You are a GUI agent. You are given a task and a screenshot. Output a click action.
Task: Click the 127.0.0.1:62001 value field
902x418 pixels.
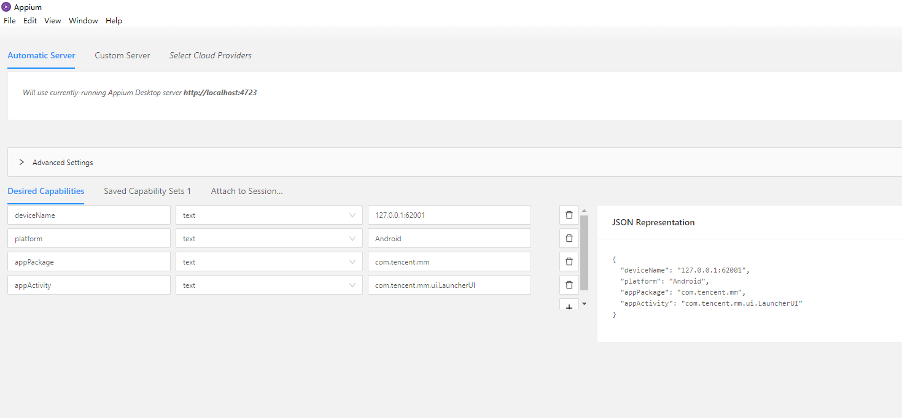click(449, 215)
